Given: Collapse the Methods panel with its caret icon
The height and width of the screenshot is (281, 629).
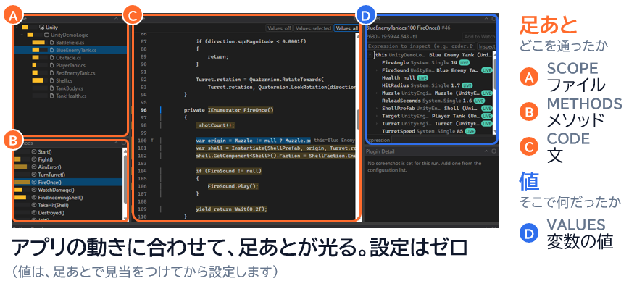Looking at the screenshot, I should (x=117, y=143).
